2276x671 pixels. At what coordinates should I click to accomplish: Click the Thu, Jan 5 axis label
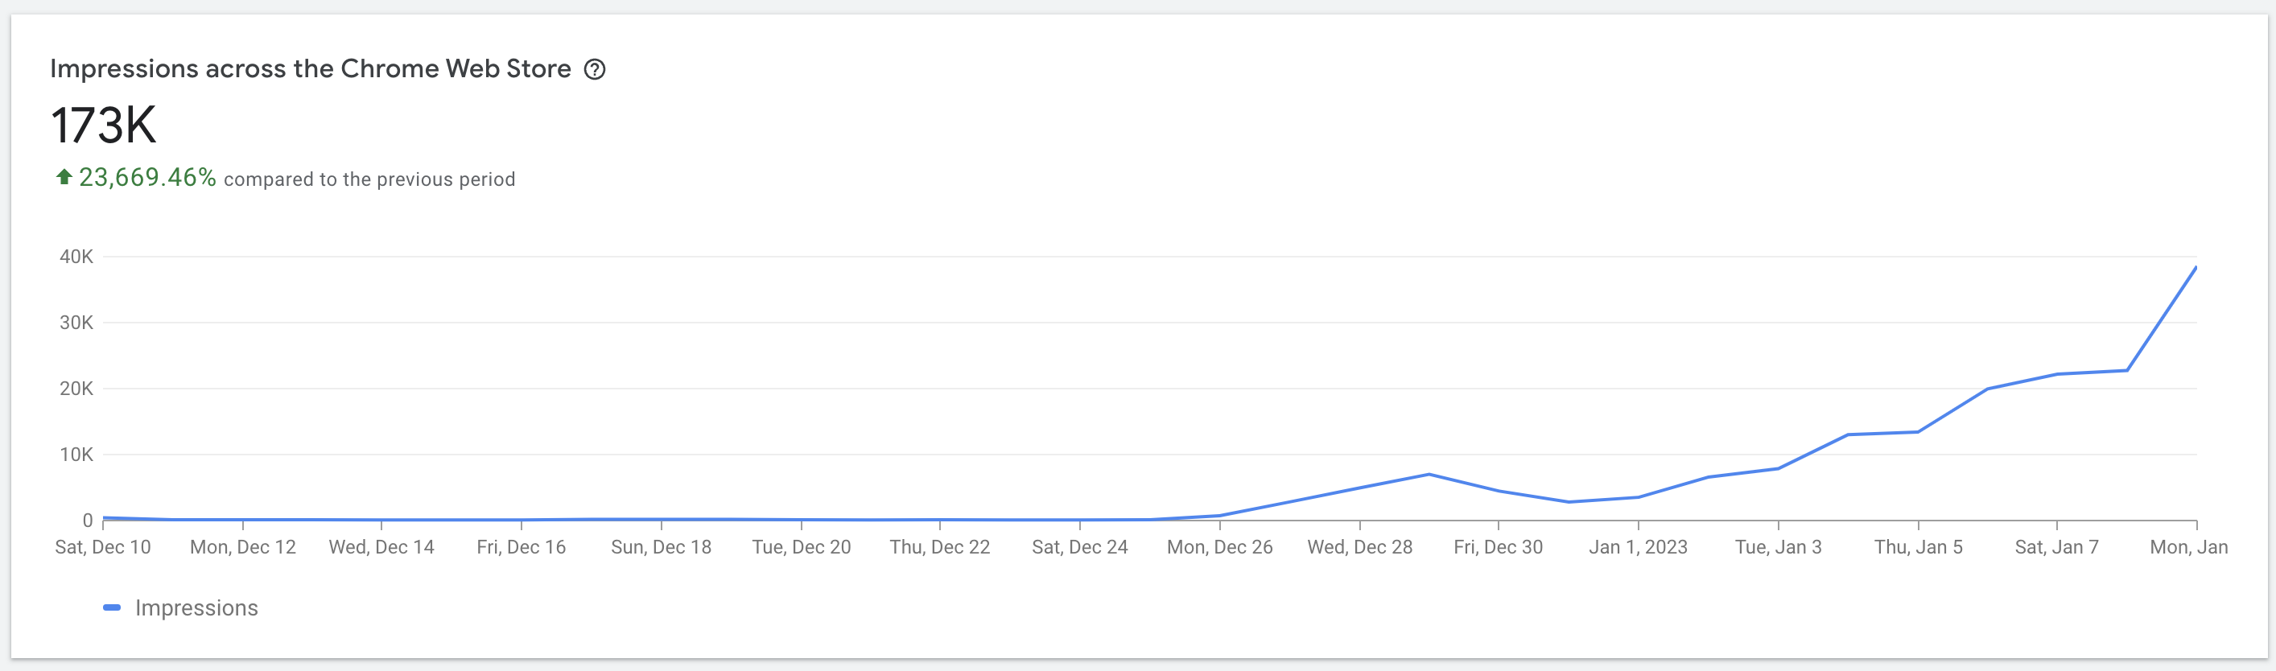(x=1918, y=546)
